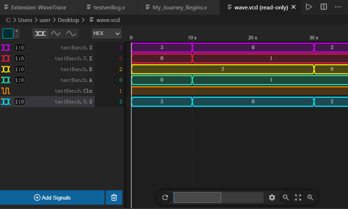348x209 pixels.
Task: Switch to the testverilog.v tab
Action: 109,7
